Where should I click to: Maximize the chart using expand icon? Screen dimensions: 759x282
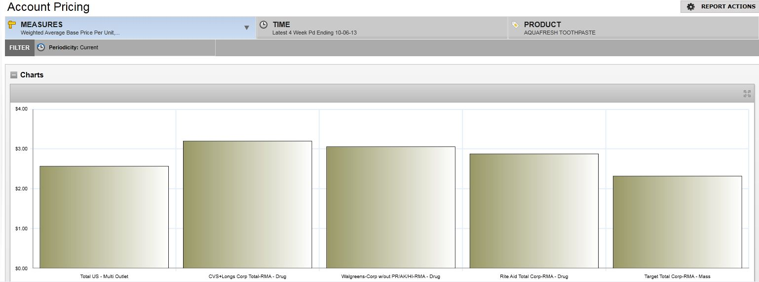coord(747,94)
